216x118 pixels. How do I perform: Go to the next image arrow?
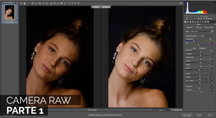pos(156,110)
